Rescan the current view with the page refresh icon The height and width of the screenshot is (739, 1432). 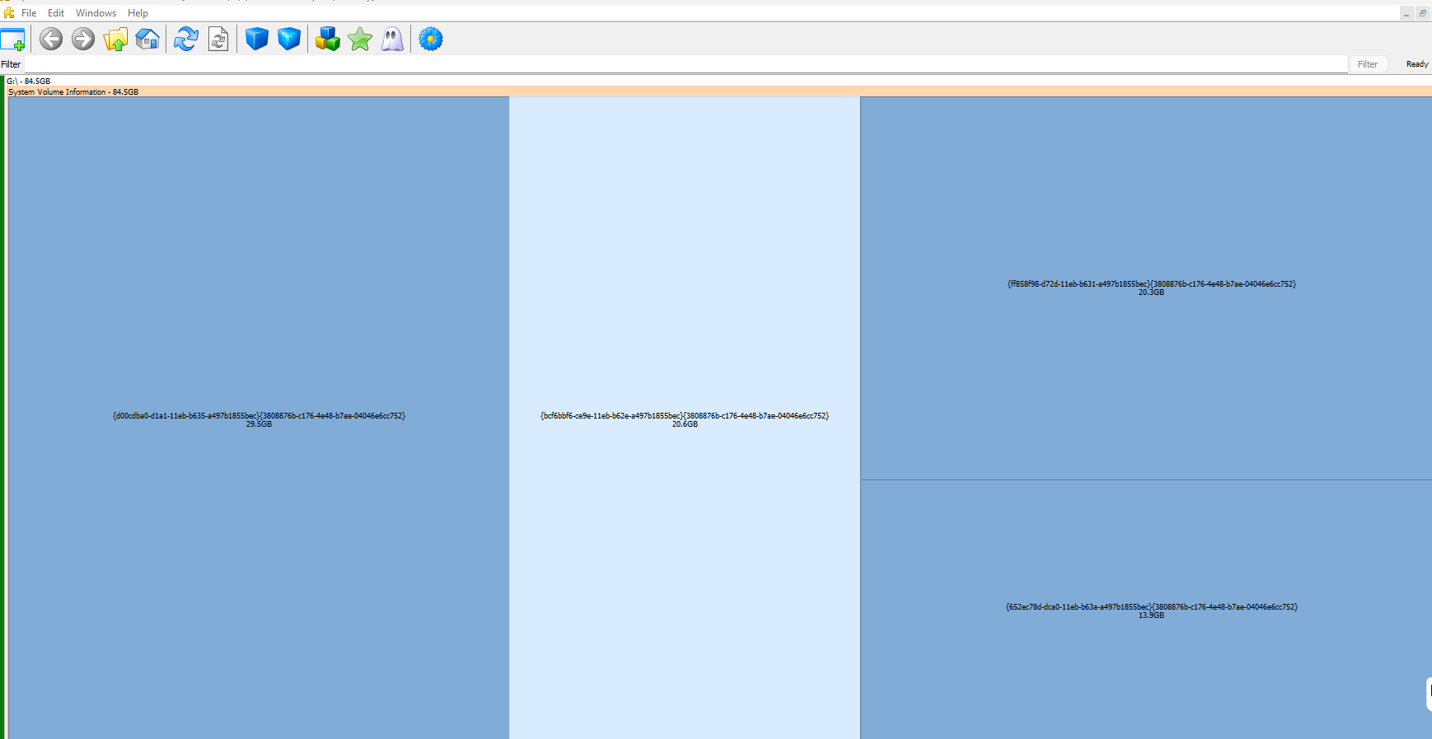click(218, 39)
